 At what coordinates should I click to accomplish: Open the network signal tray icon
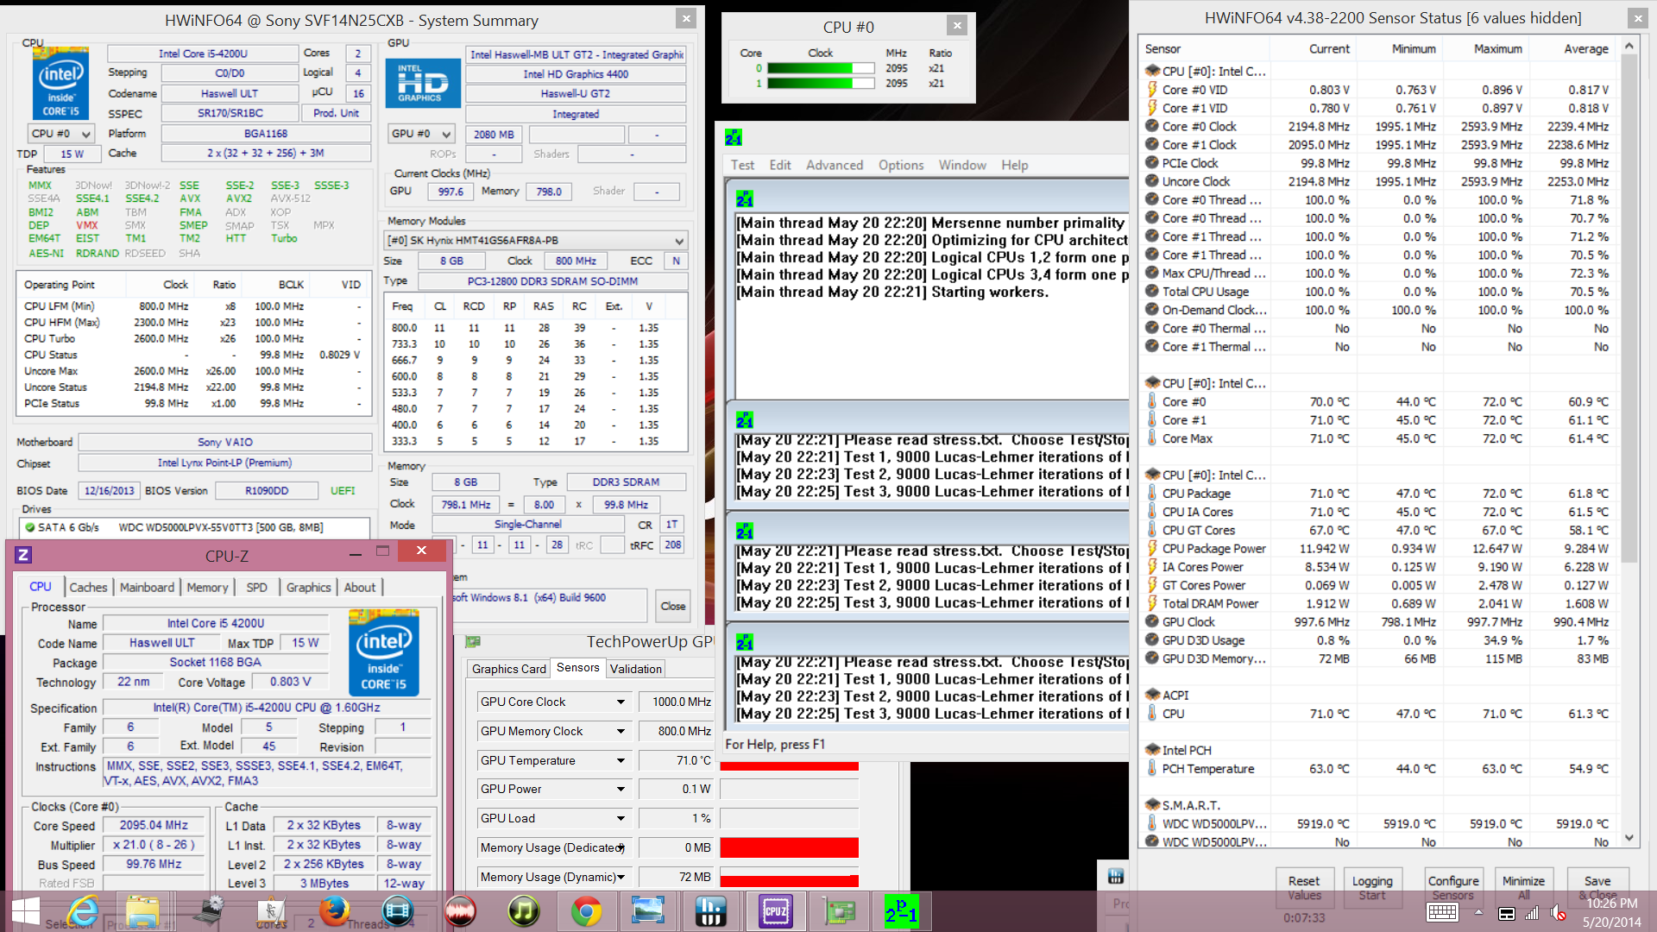1532,913
